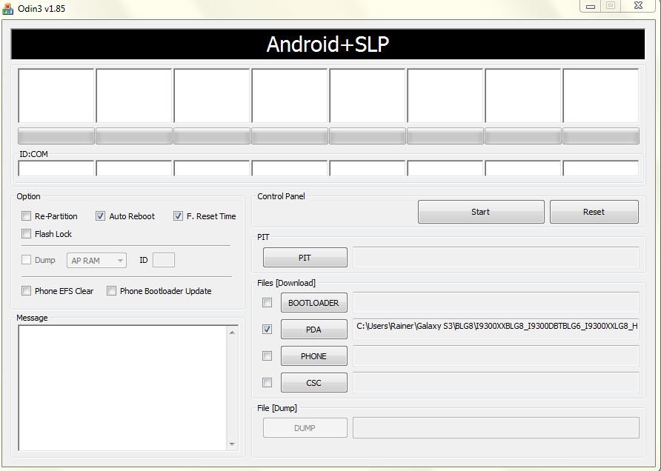Click the PIT file path field
The height and width of the screenshot is (471, 661).
coord(496,258)
